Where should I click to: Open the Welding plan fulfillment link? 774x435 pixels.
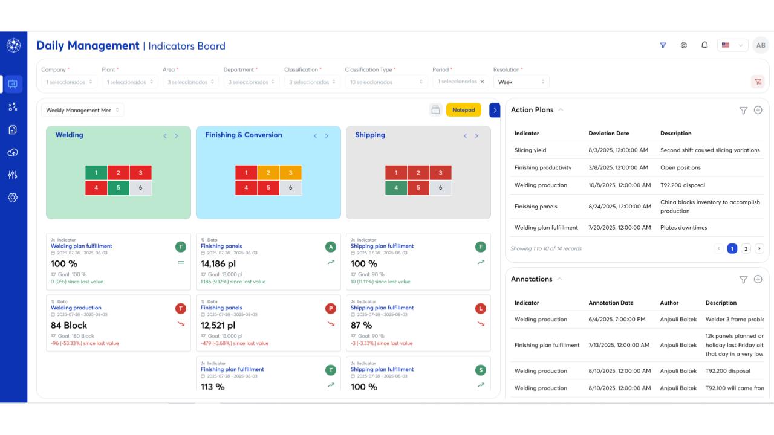81,246
